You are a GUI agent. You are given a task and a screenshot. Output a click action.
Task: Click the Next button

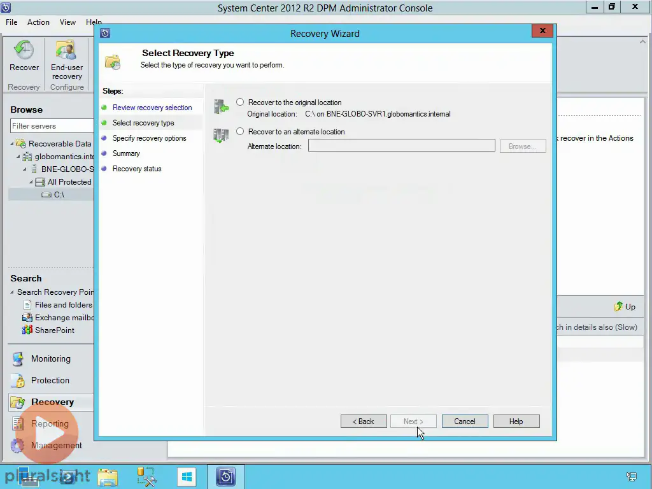[x=413, y=422]
